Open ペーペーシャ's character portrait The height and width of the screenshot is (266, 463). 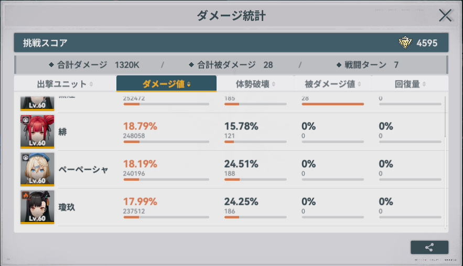[37, 169]
